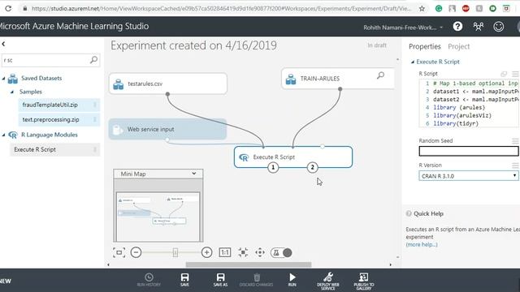Select the Execute R Script canvas module

point(293,157)
